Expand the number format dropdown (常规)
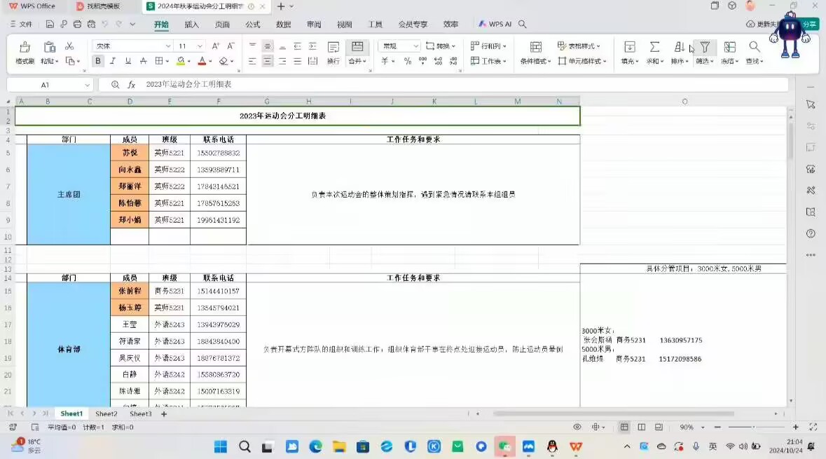This screenshot has width=826, height=459. point(415,46)
